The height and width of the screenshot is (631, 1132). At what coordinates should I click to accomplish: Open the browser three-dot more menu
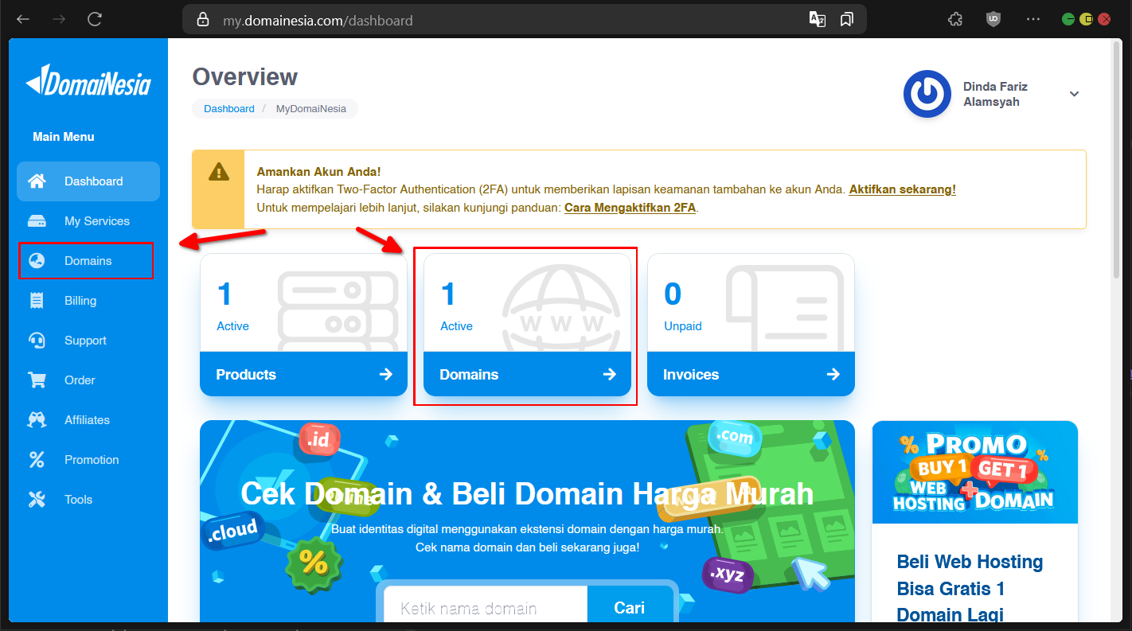pyautogui.click(x=1033, y=20)
